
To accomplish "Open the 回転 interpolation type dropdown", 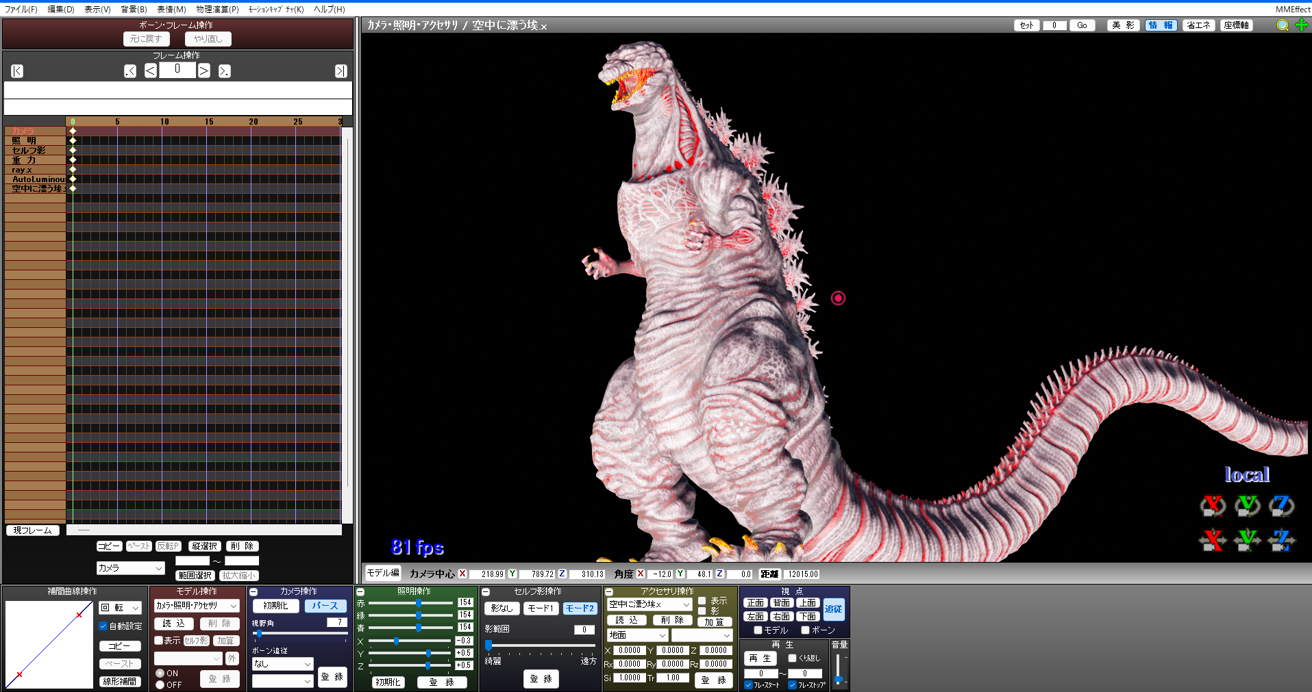I will point(121,608).
